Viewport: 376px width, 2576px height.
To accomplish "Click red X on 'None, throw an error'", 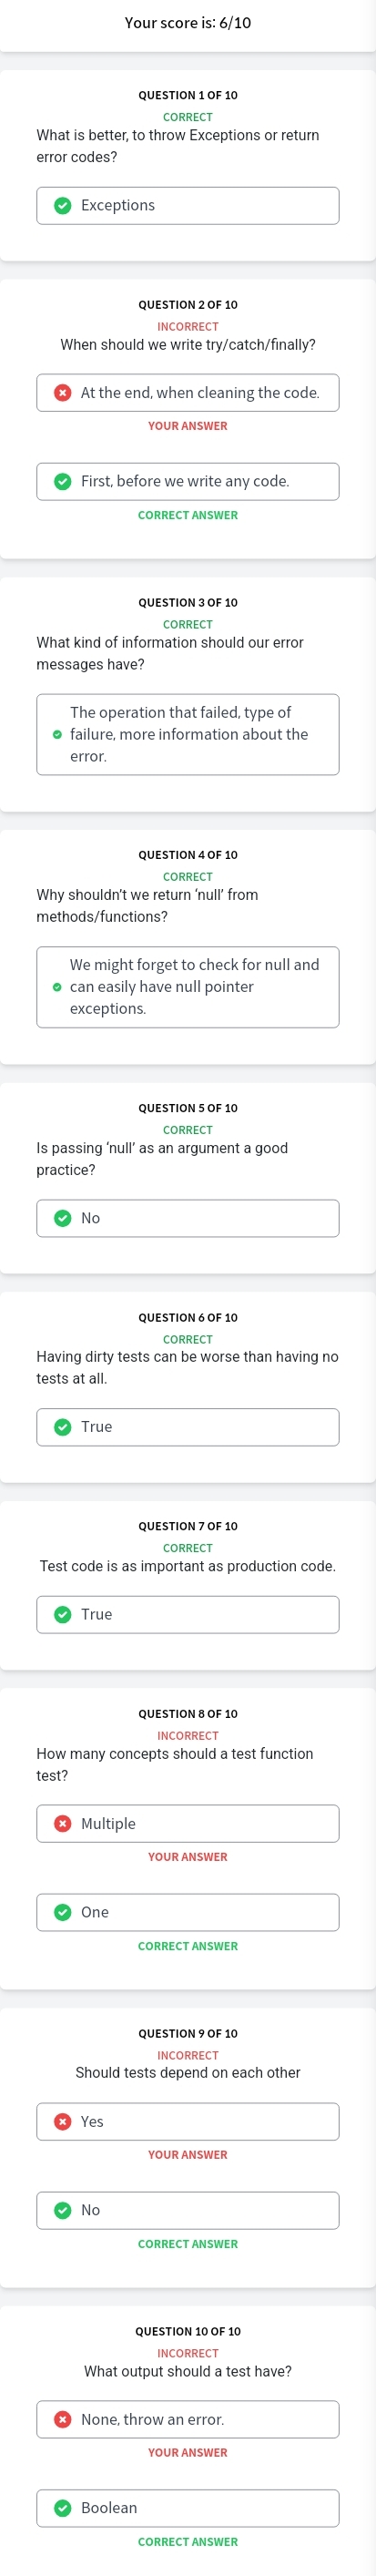I will click(x=62, y=2419).
